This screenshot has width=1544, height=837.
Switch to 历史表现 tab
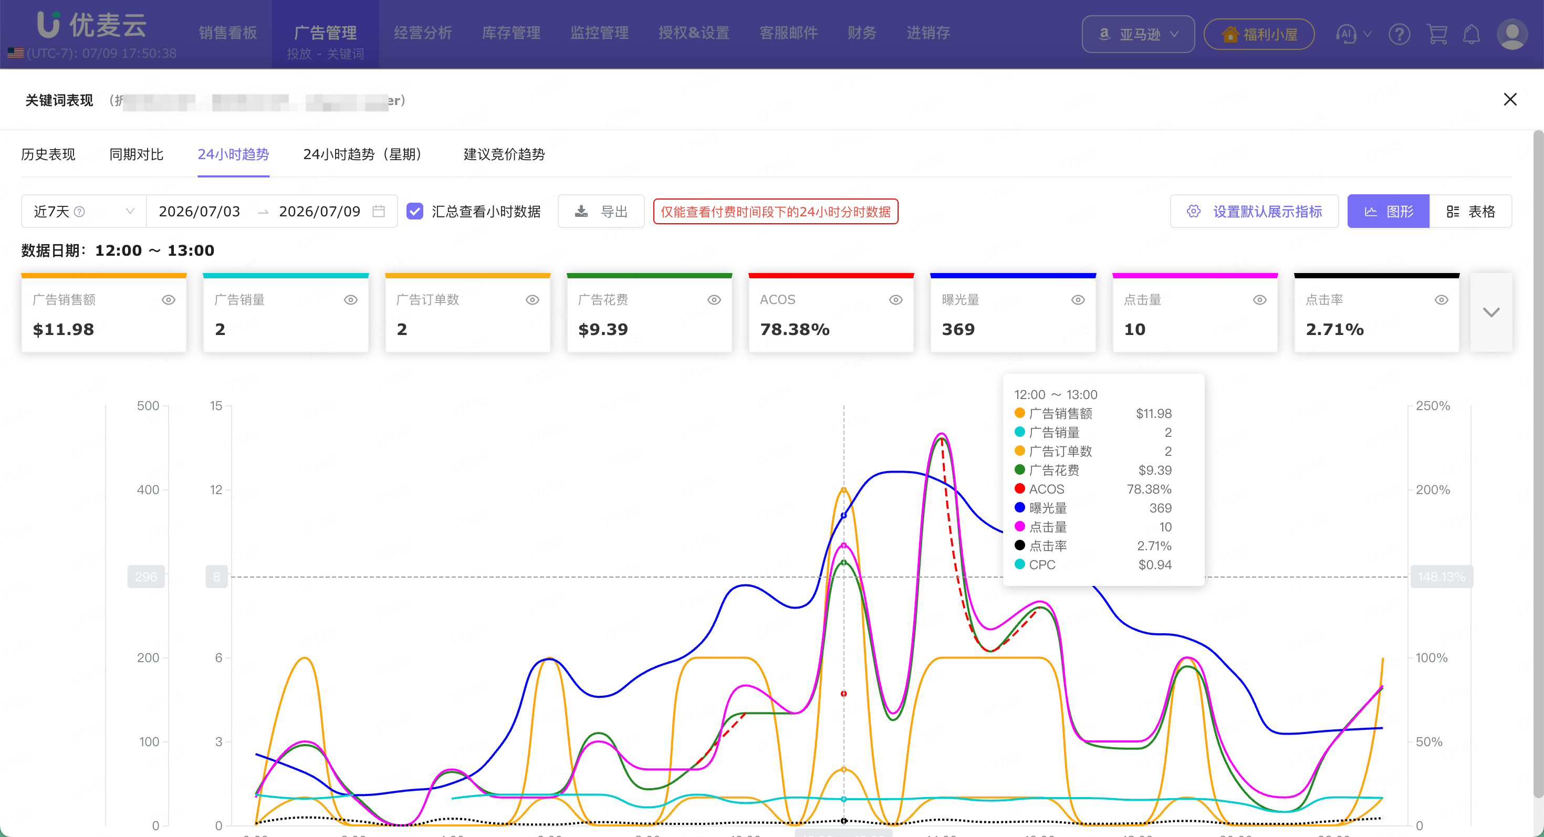(48, 154)
